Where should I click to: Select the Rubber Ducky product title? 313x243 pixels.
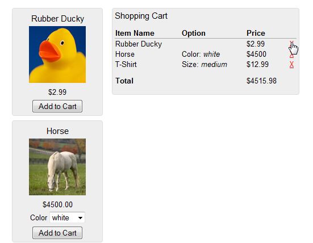57,19
